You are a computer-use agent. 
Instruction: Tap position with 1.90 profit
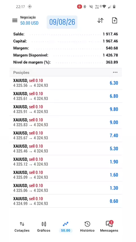[x=66, y=162]
